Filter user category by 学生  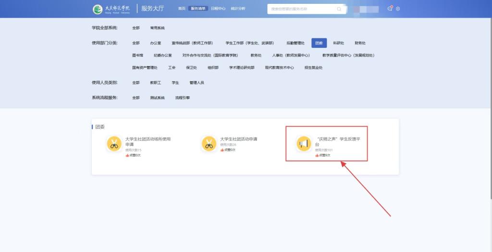[x=175, y=82]
